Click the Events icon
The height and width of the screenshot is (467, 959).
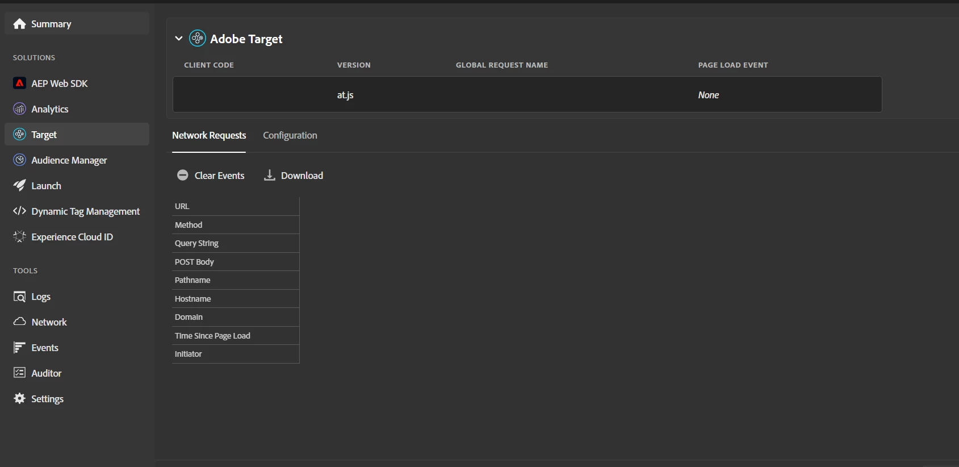(20, 348)
